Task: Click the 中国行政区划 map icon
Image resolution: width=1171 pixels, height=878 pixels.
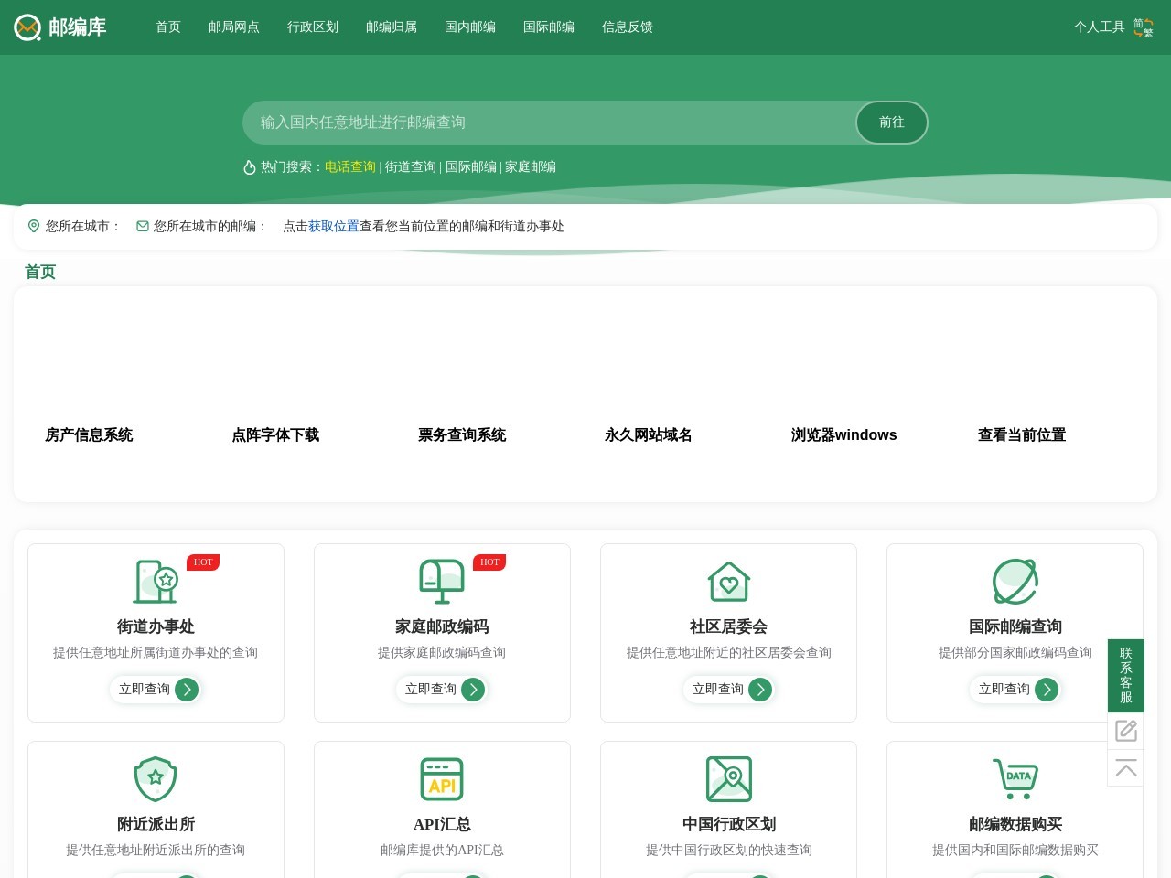Action: click(728, 779)
